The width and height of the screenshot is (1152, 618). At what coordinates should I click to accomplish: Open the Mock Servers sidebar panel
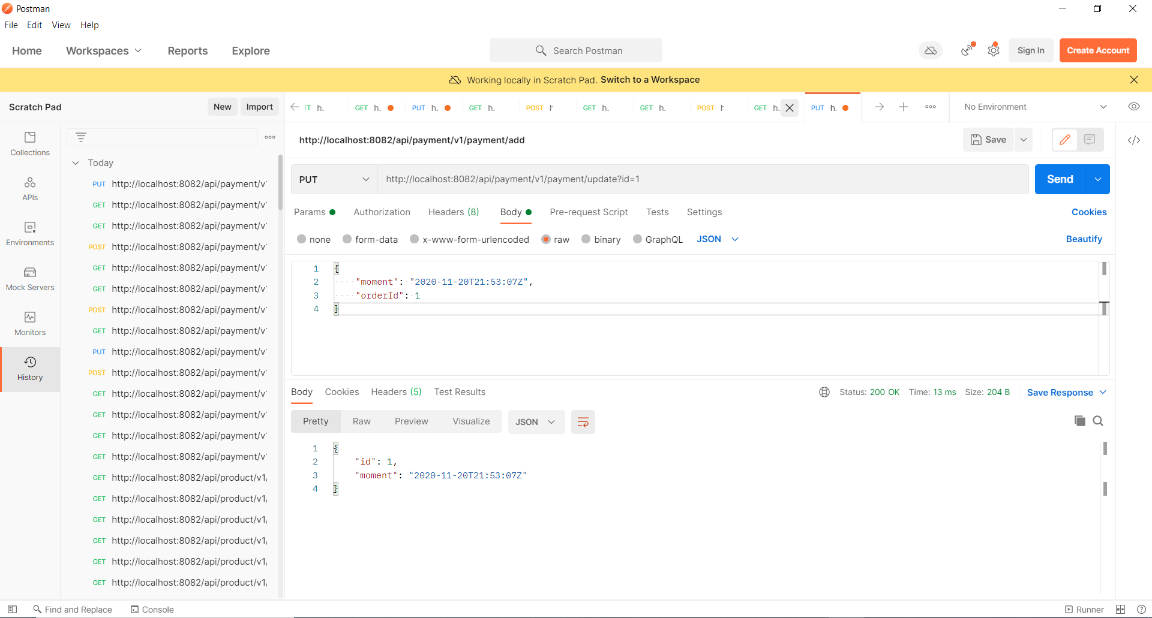click(x=30, y=279)
